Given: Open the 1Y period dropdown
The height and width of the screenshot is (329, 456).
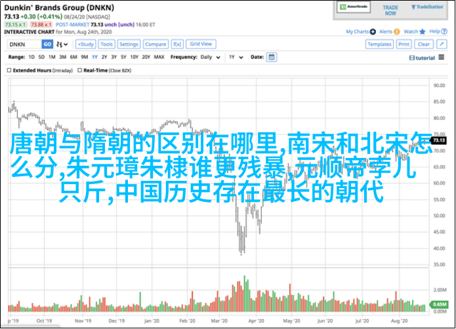Looking at the screenshot, I should [236, 57].
